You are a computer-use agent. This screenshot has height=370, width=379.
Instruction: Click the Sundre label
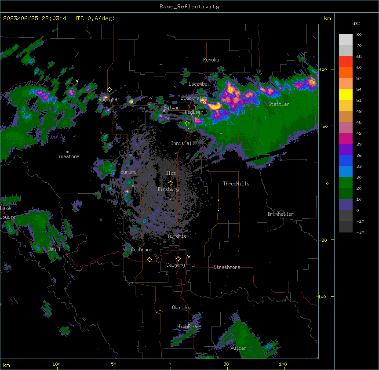[x=128, y=172]
